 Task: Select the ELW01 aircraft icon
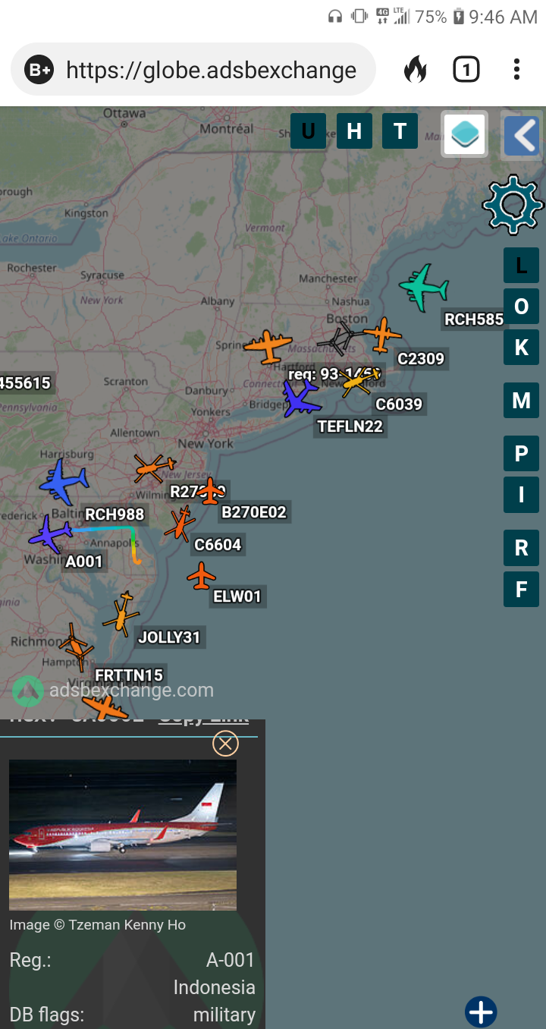202,576
